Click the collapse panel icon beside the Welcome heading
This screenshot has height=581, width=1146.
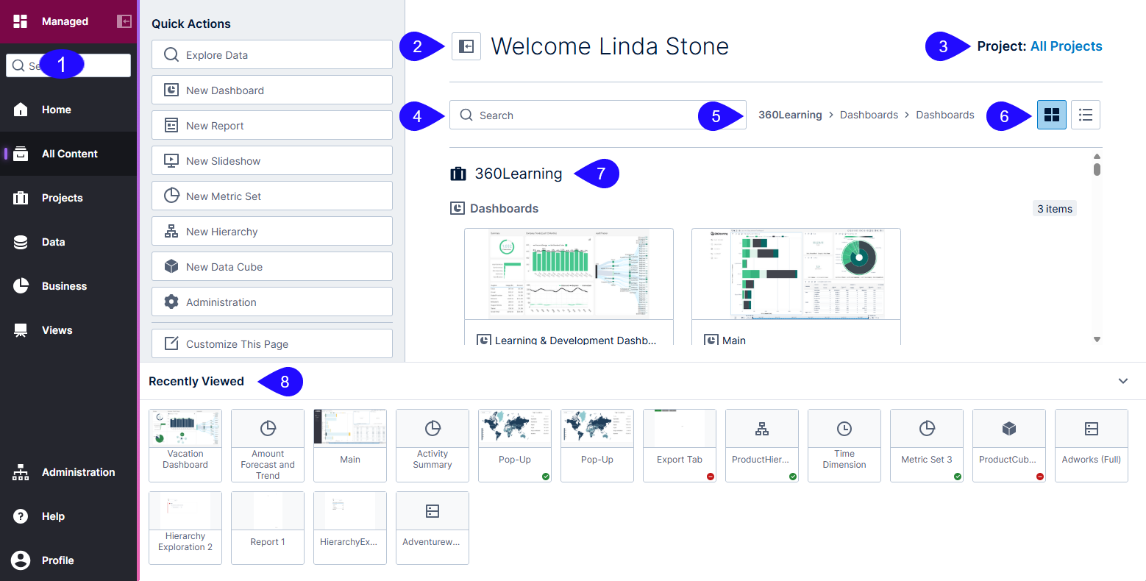[466, 46]
